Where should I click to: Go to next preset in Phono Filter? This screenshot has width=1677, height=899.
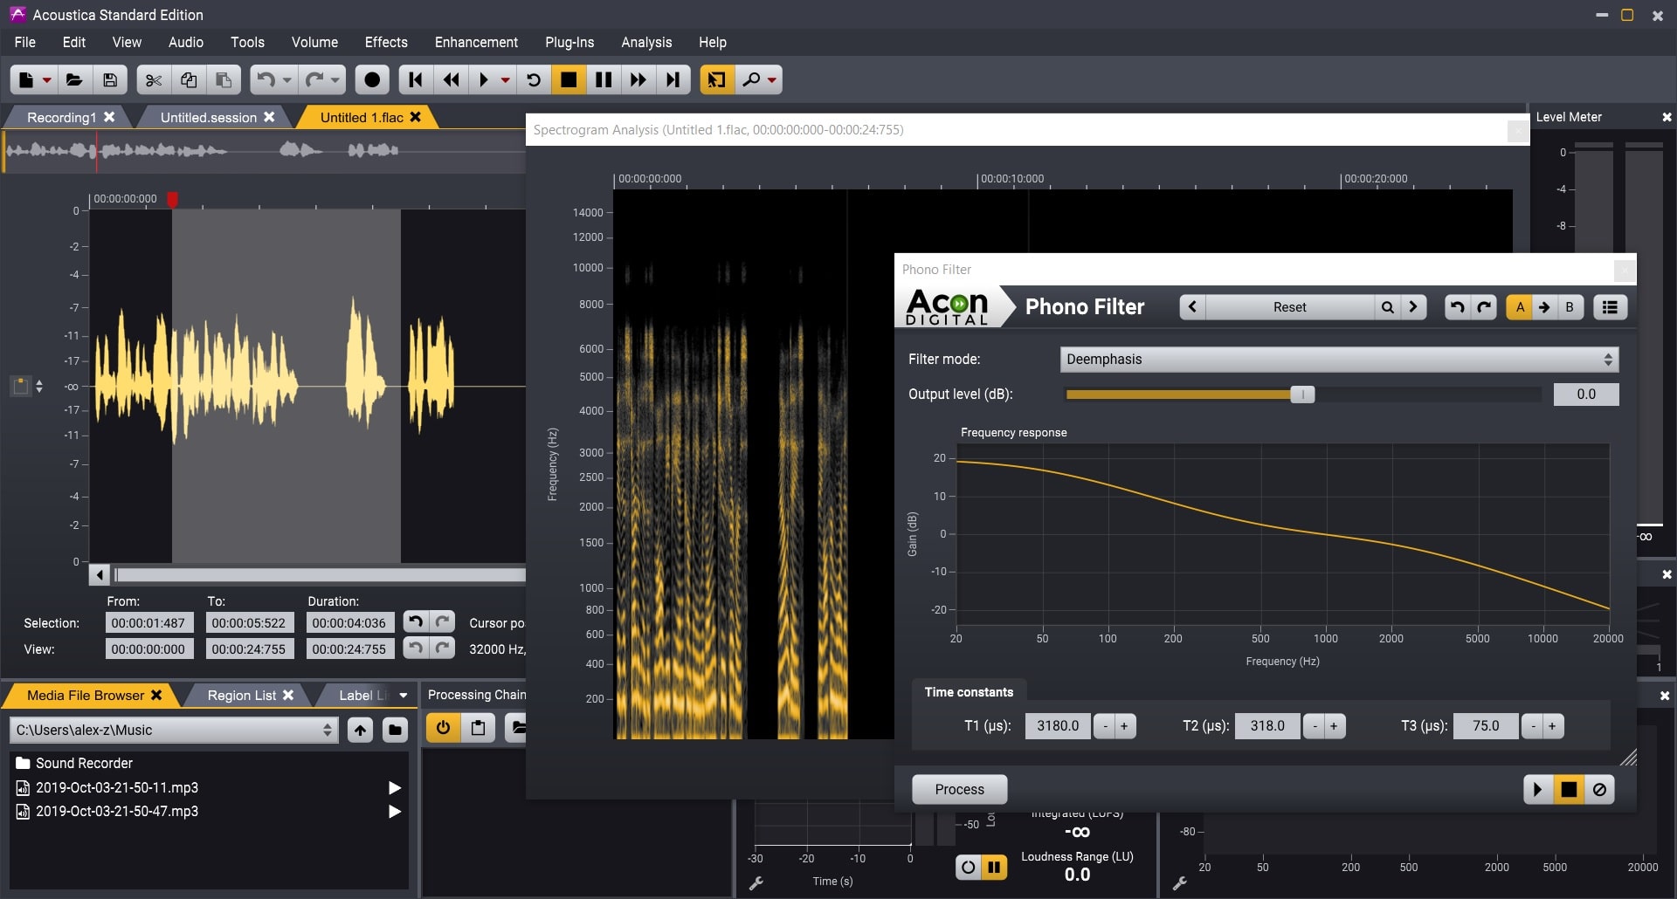click(x=1413, y=307)
